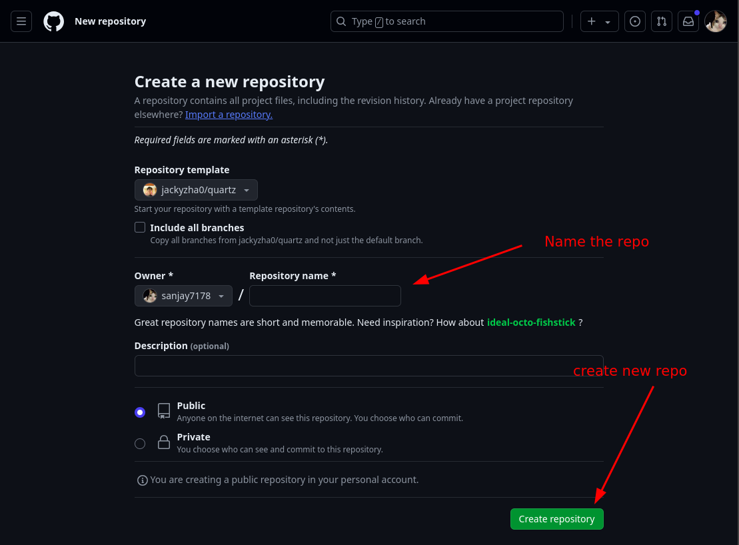Viewport: 739px width, 545px height.
Task: Enable the Include all branches checkbox
Action: tap(140, 227)
